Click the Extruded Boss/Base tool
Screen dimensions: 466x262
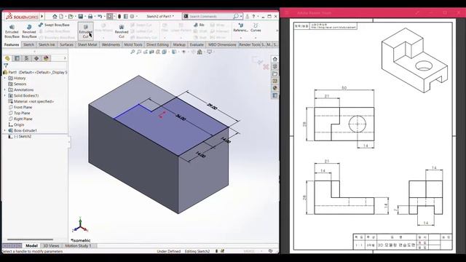point(12,31)
